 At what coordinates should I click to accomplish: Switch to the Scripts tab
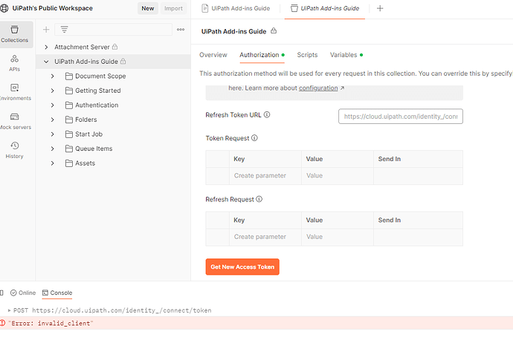click(307, 55)
